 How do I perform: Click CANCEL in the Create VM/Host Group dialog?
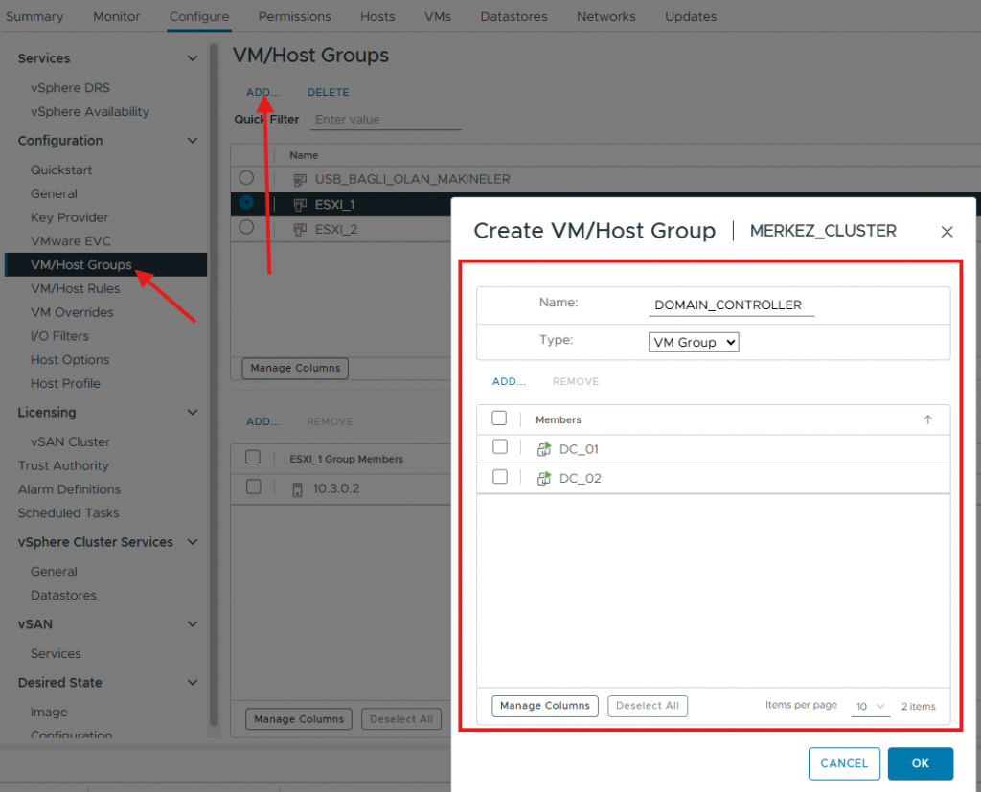pos(844,763)
